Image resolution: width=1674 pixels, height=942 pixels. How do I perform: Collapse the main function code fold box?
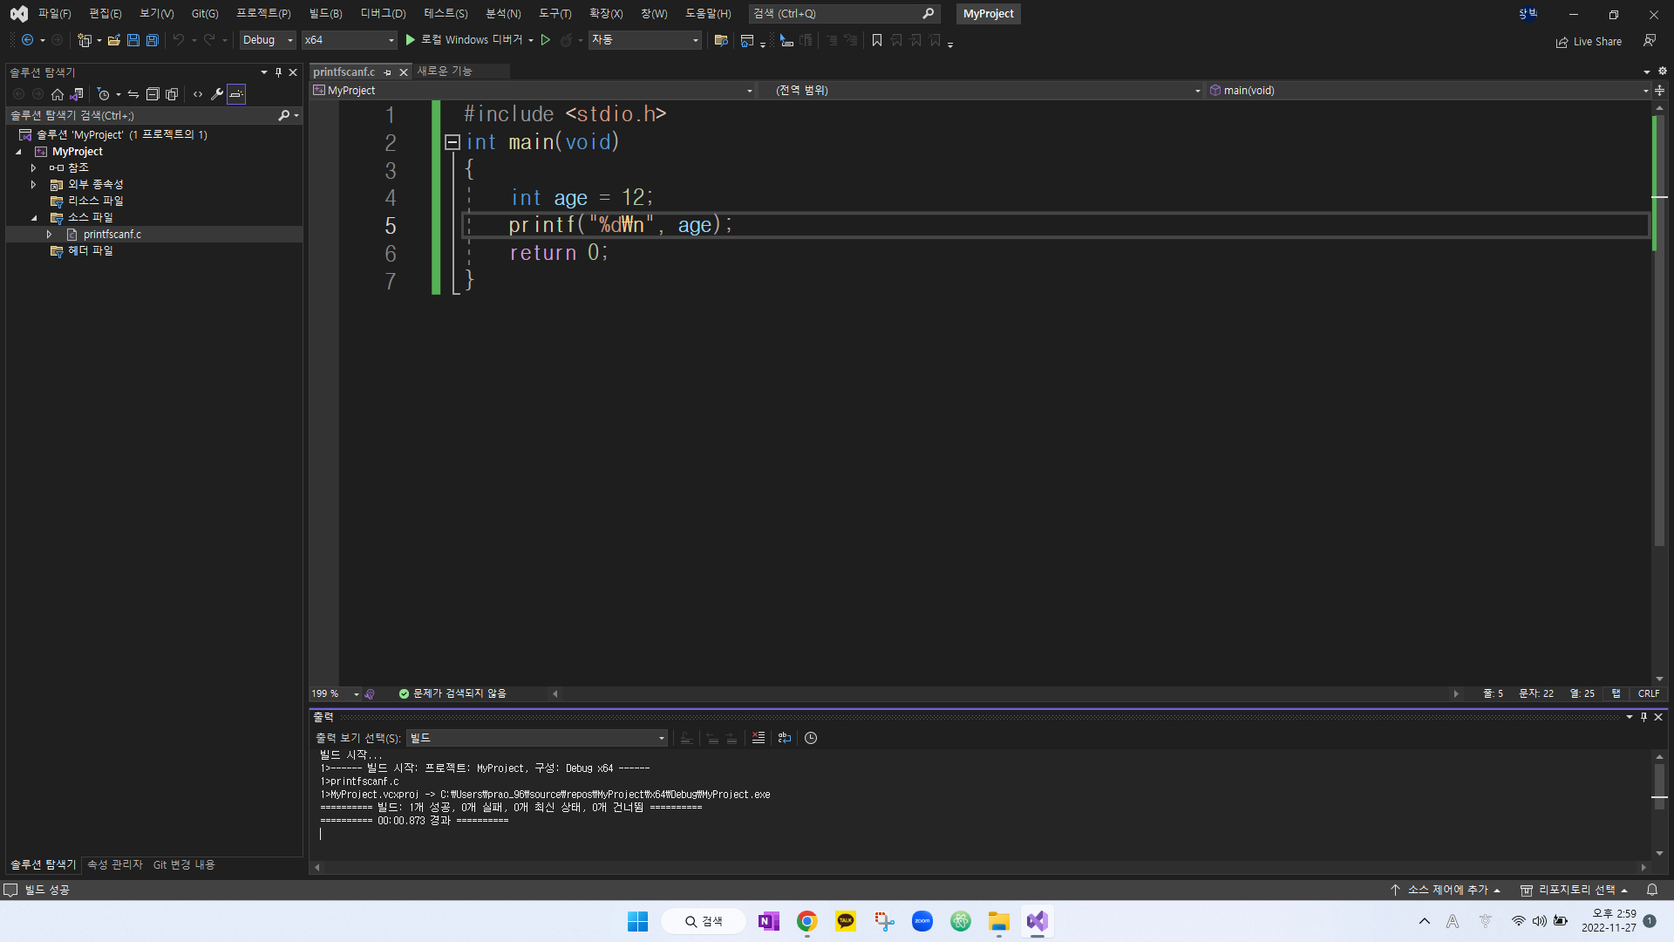point(453,142)
